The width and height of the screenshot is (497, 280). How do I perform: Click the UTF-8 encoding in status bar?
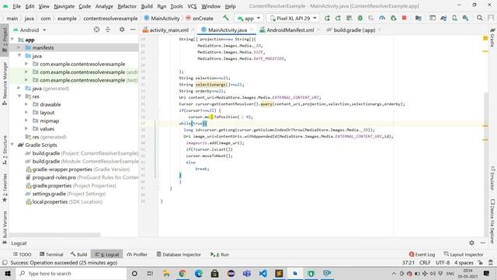point(443,263)
